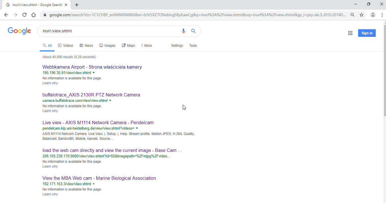Switch to News results
386x203 pixels.
coord(86,45)
